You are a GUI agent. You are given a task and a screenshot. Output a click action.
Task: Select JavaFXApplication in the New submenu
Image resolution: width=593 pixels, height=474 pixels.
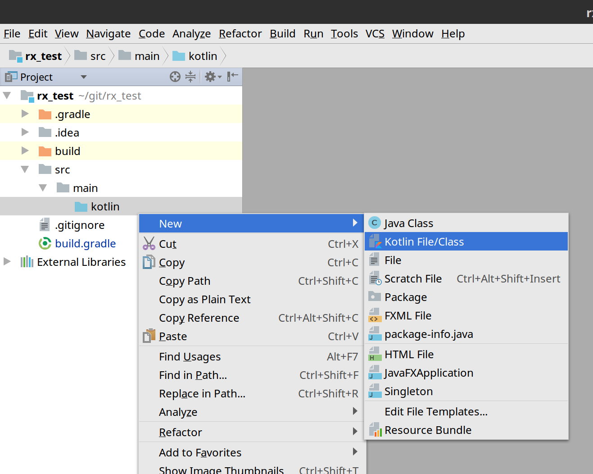pos(429,373)
